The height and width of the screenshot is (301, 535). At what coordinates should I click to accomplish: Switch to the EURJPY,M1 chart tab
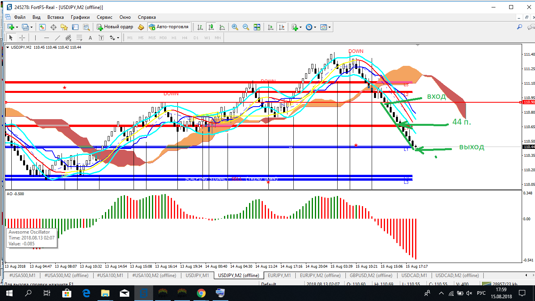(x=279, y=276)
